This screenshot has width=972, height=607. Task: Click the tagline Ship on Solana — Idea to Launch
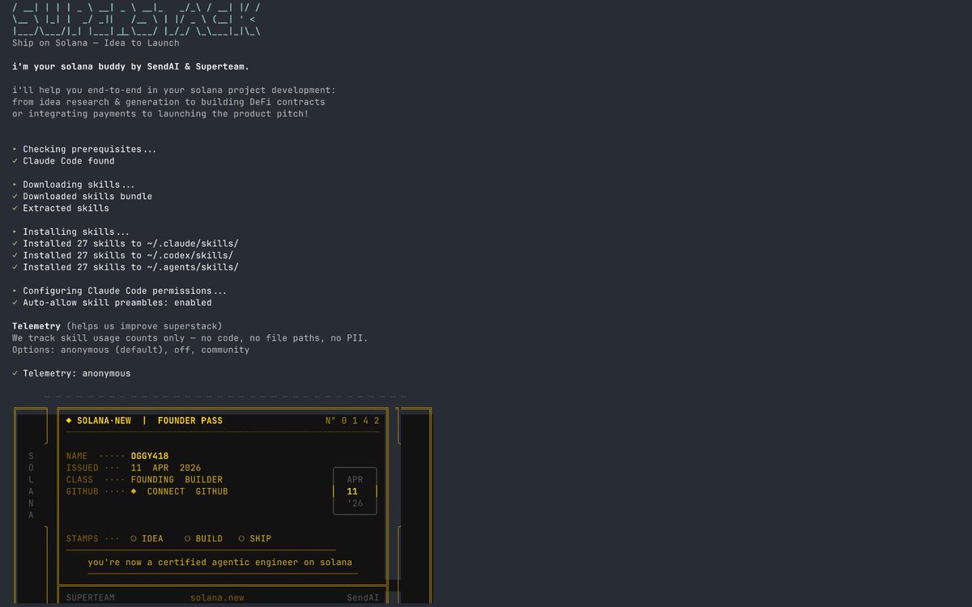pyautogui.click(x=96, y=43)
